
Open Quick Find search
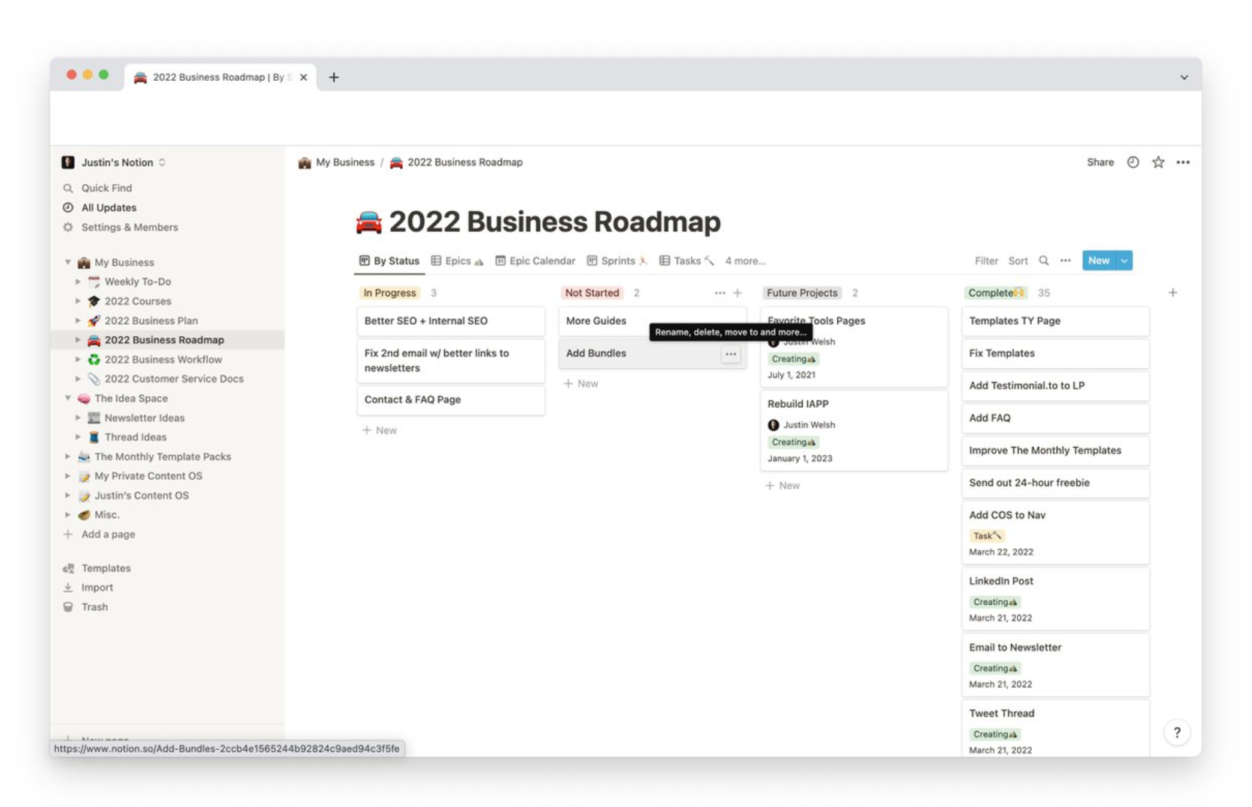(x=105, y=188)
